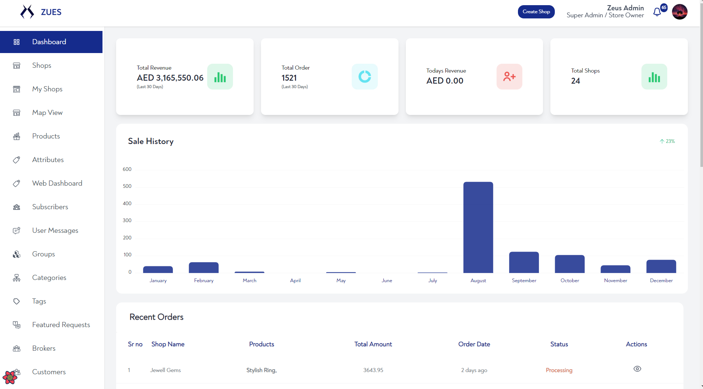Open Brokers page
This screenshot has height=389, width=703.
51,348
